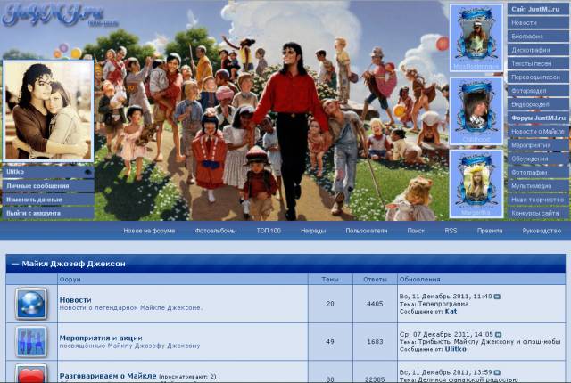Click the globe icon beside the Новости forum

(x=30, y=304)
